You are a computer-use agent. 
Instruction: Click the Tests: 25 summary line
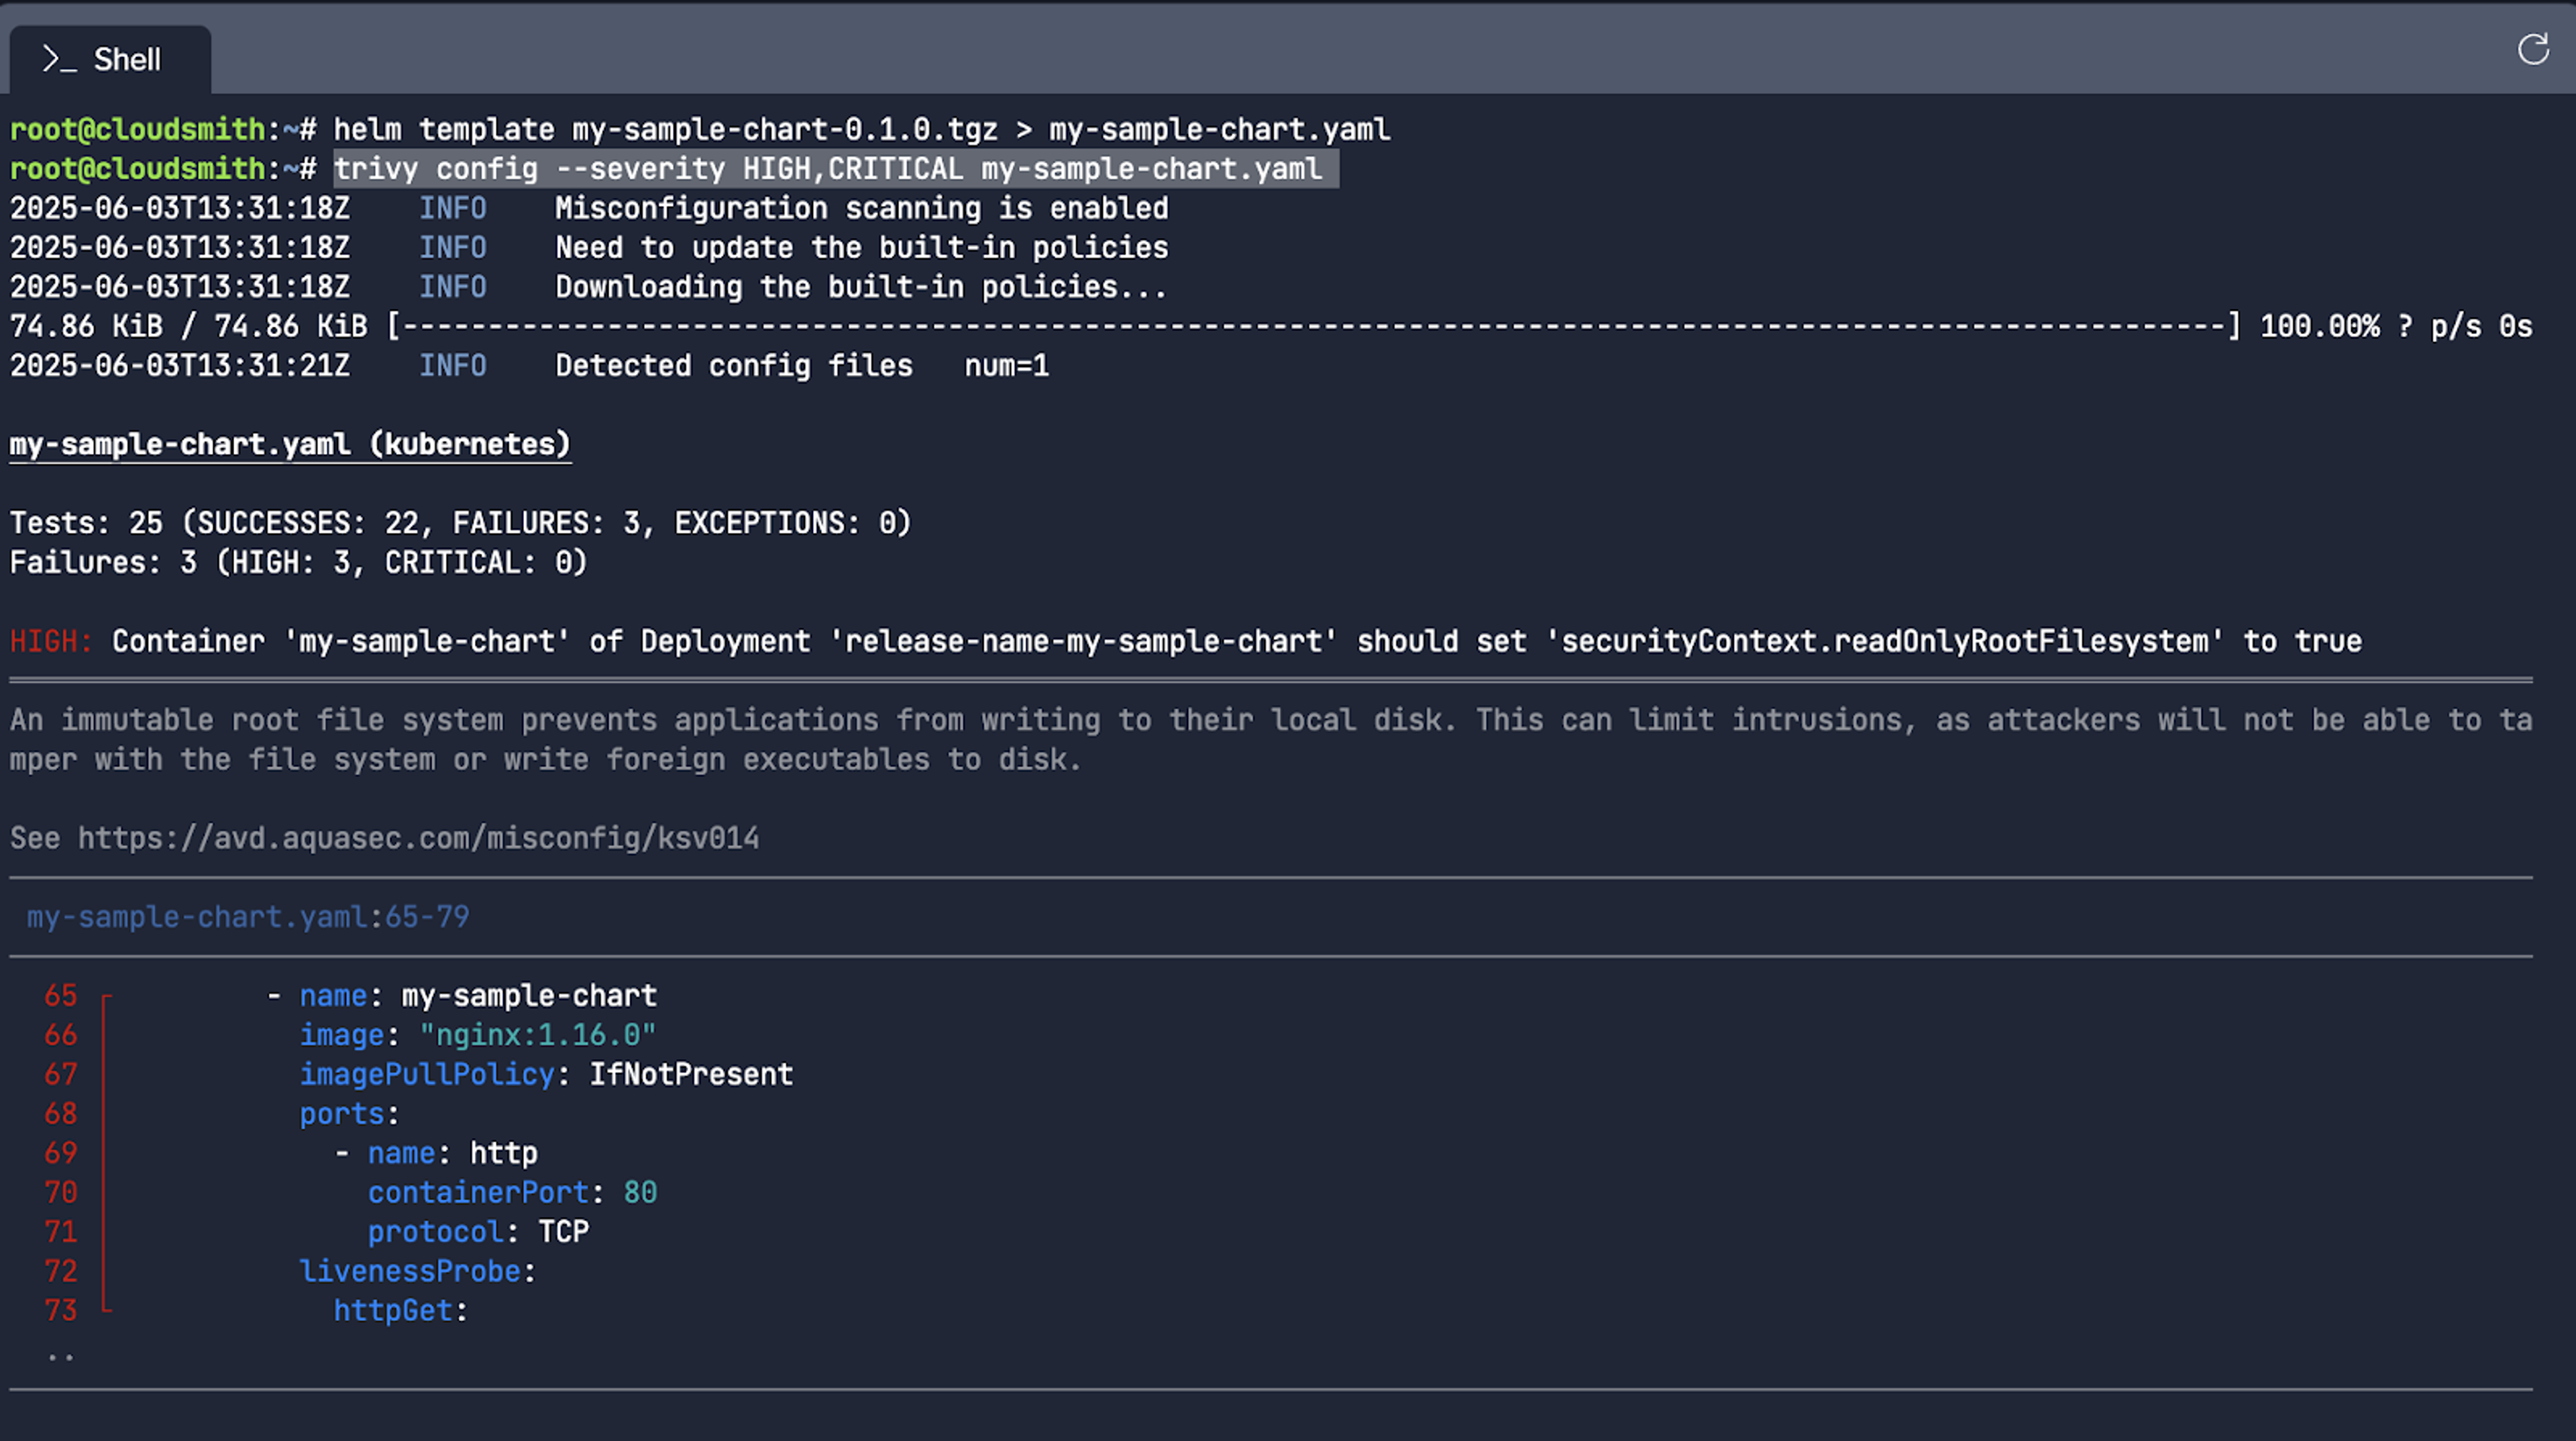461,523
